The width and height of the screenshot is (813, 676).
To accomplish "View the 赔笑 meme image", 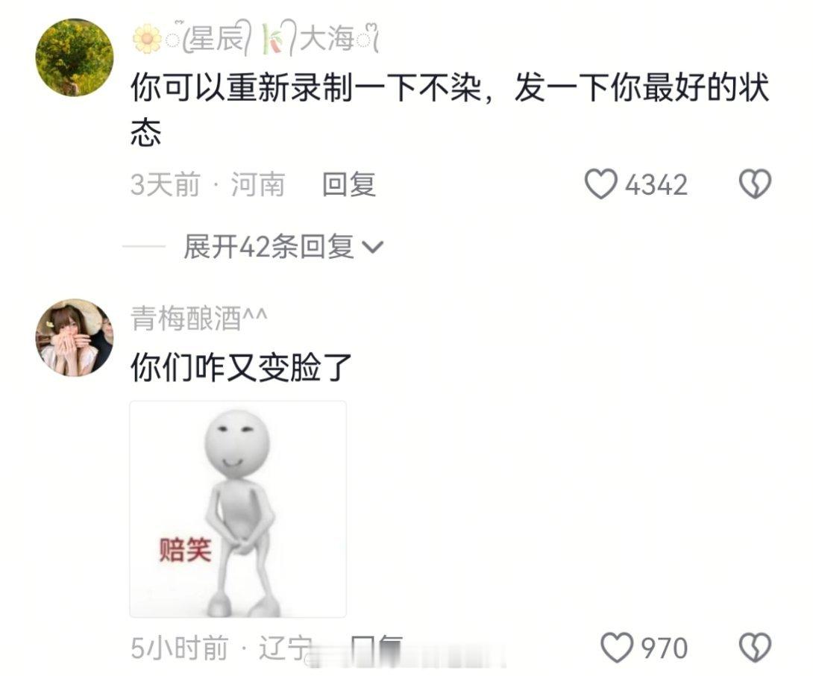I will [x=238, y=509].
